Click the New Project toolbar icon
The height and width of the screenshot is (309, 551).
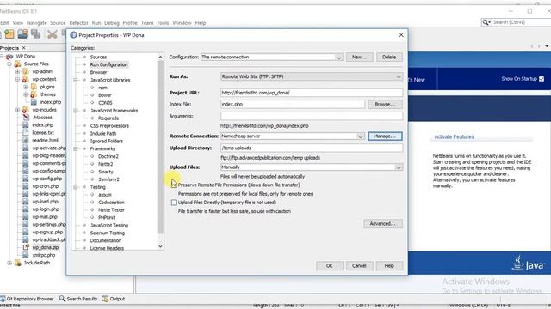tap(9, 34)
